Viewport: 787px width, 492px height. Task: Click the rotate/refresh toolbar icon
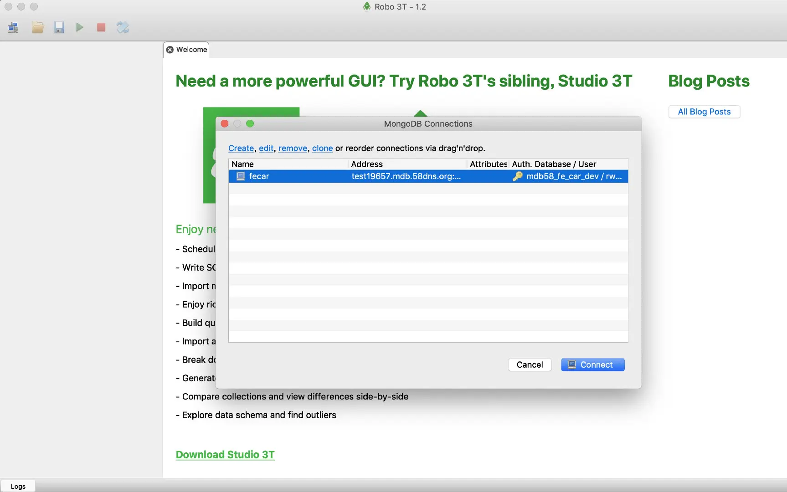click(x=123, y=28)
